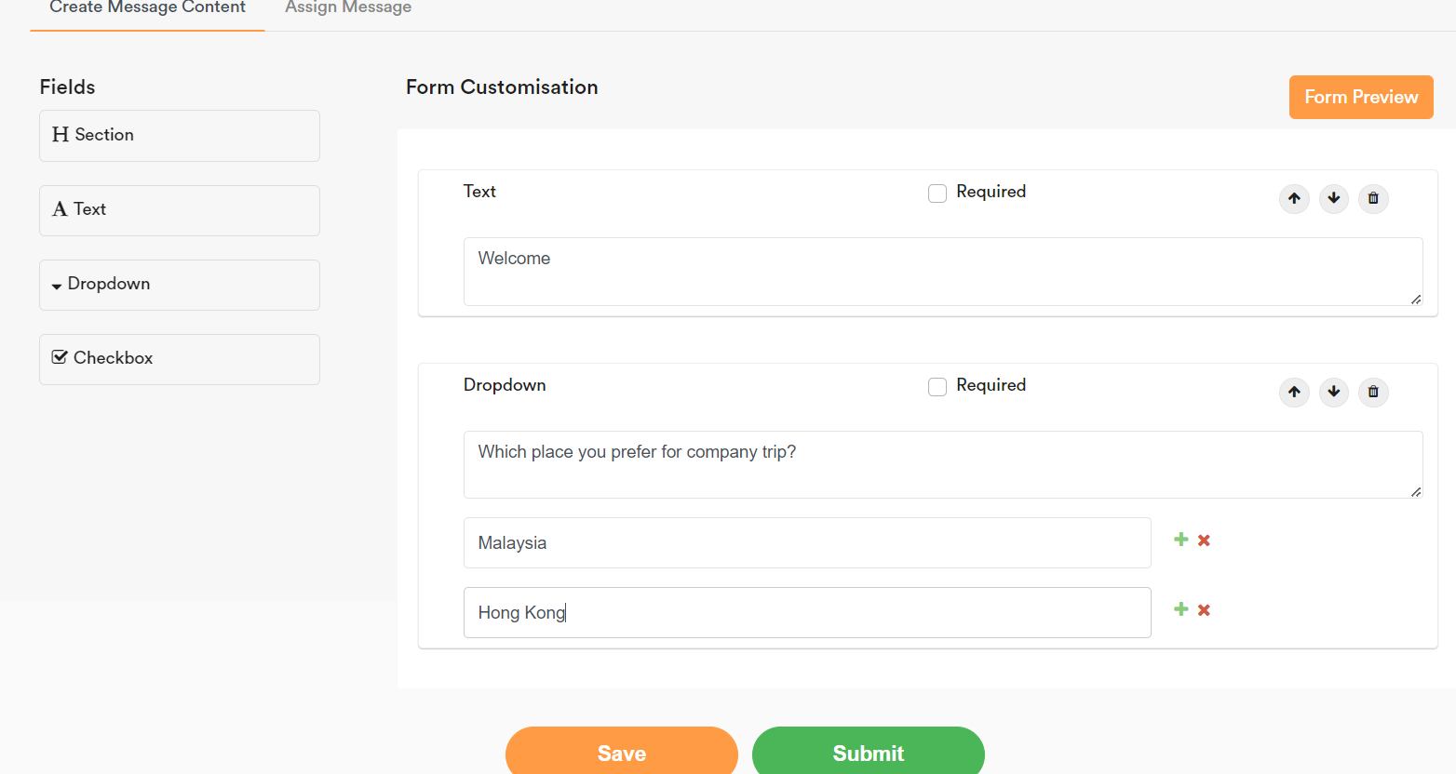Delete the Dropdown field via trash icon
1456x774 pixels.
[1373, 392]
